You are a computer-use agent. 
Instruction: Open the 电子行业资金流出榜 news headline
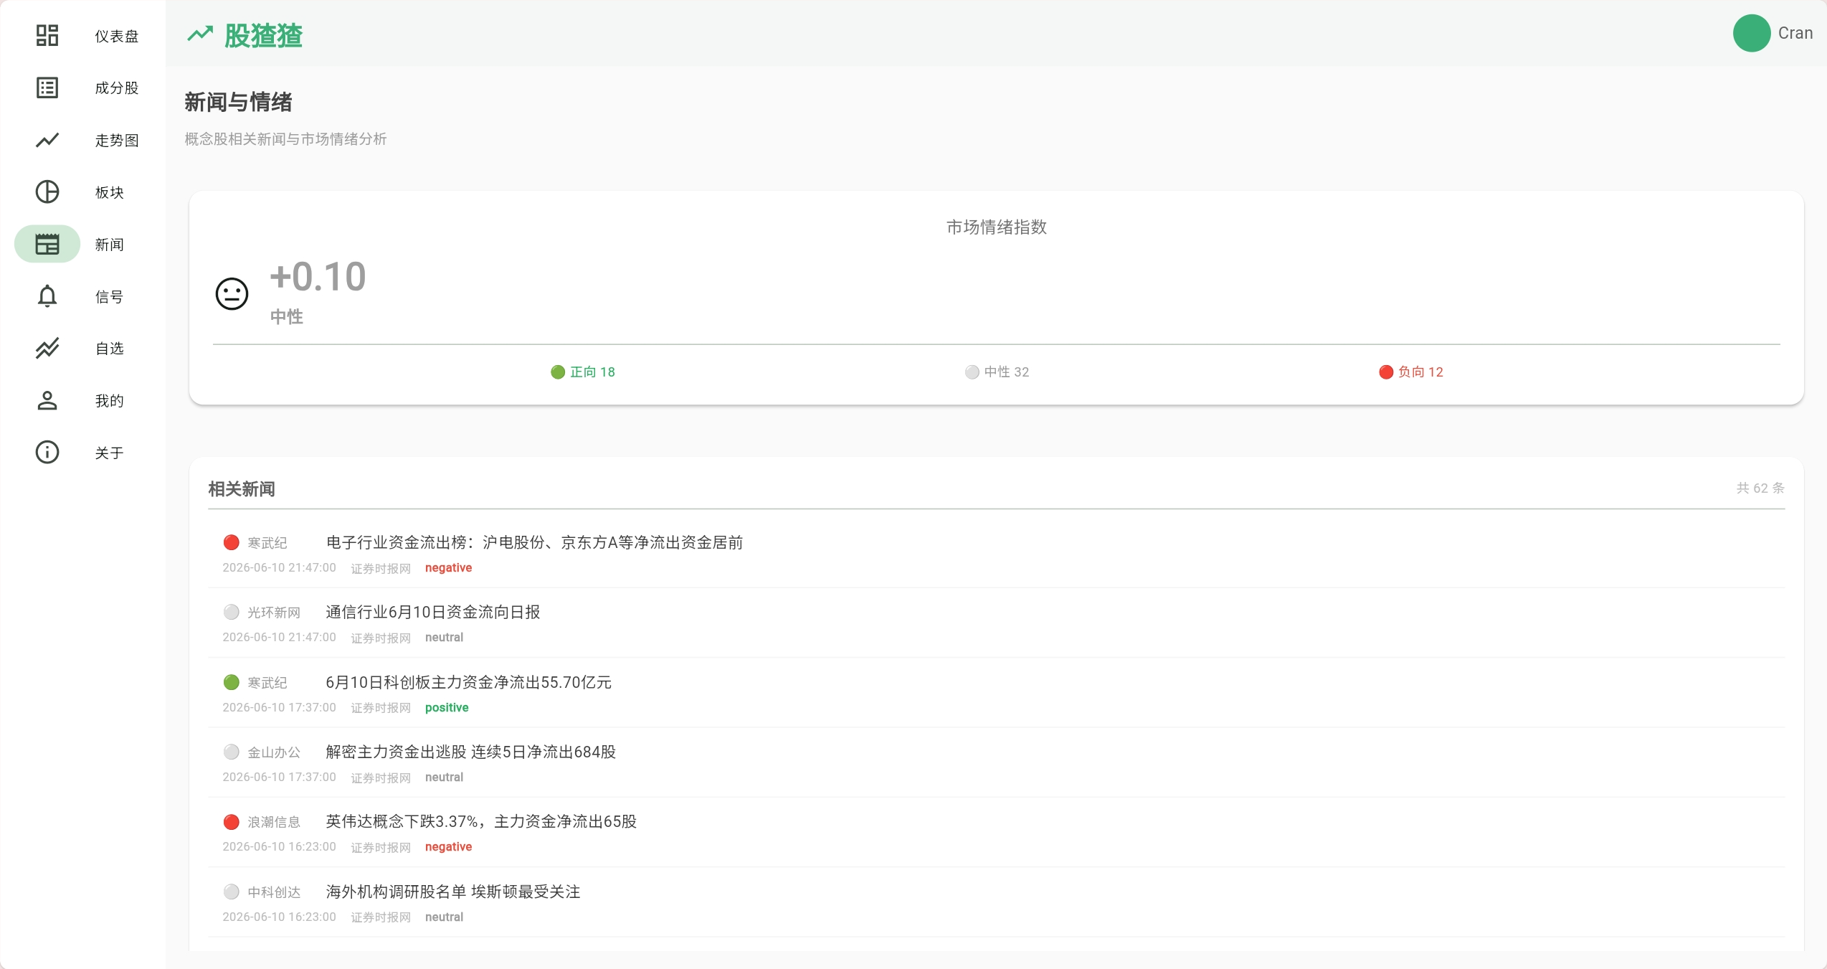534,542
